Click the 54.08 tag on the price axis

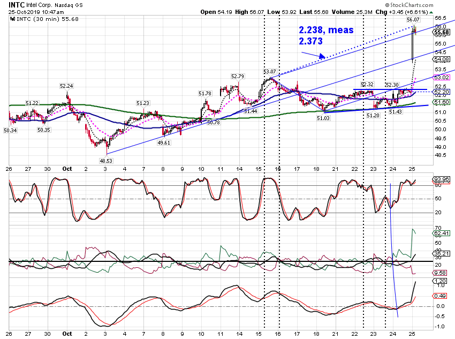point(442,59)
